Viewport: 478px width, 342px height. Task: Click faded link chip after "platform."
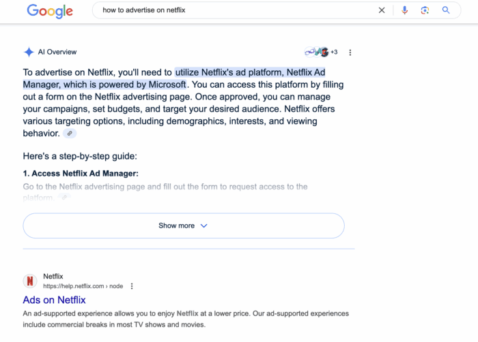click(64, 198)
